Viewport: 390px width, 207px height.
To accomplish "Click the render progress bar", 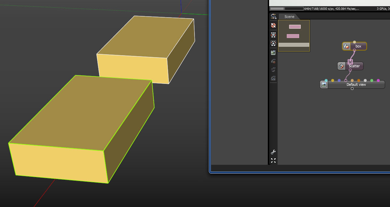I will [287, 9].
